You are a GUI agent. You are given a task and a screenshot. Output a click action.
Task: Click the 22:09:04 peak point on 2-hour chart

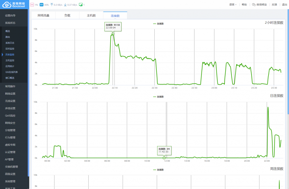[113, 34]
